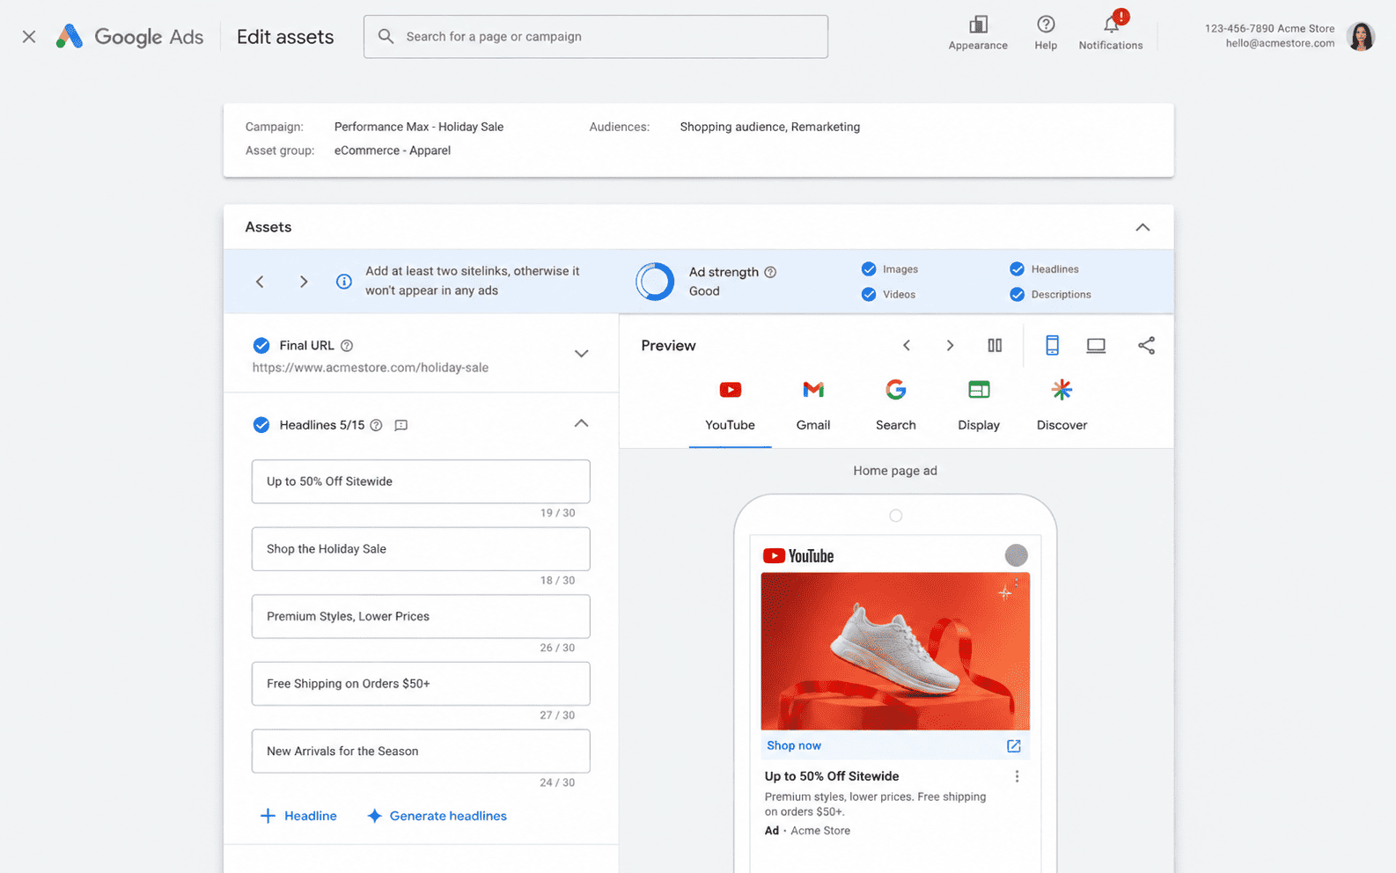Click the Videos checkmark
Viewport: 1396px width, 873px height.
tap(869, 295)
